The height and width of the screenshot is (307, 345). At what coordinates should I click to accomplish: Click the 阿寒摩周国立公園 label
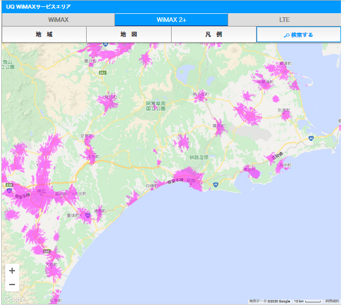(156, 106)
